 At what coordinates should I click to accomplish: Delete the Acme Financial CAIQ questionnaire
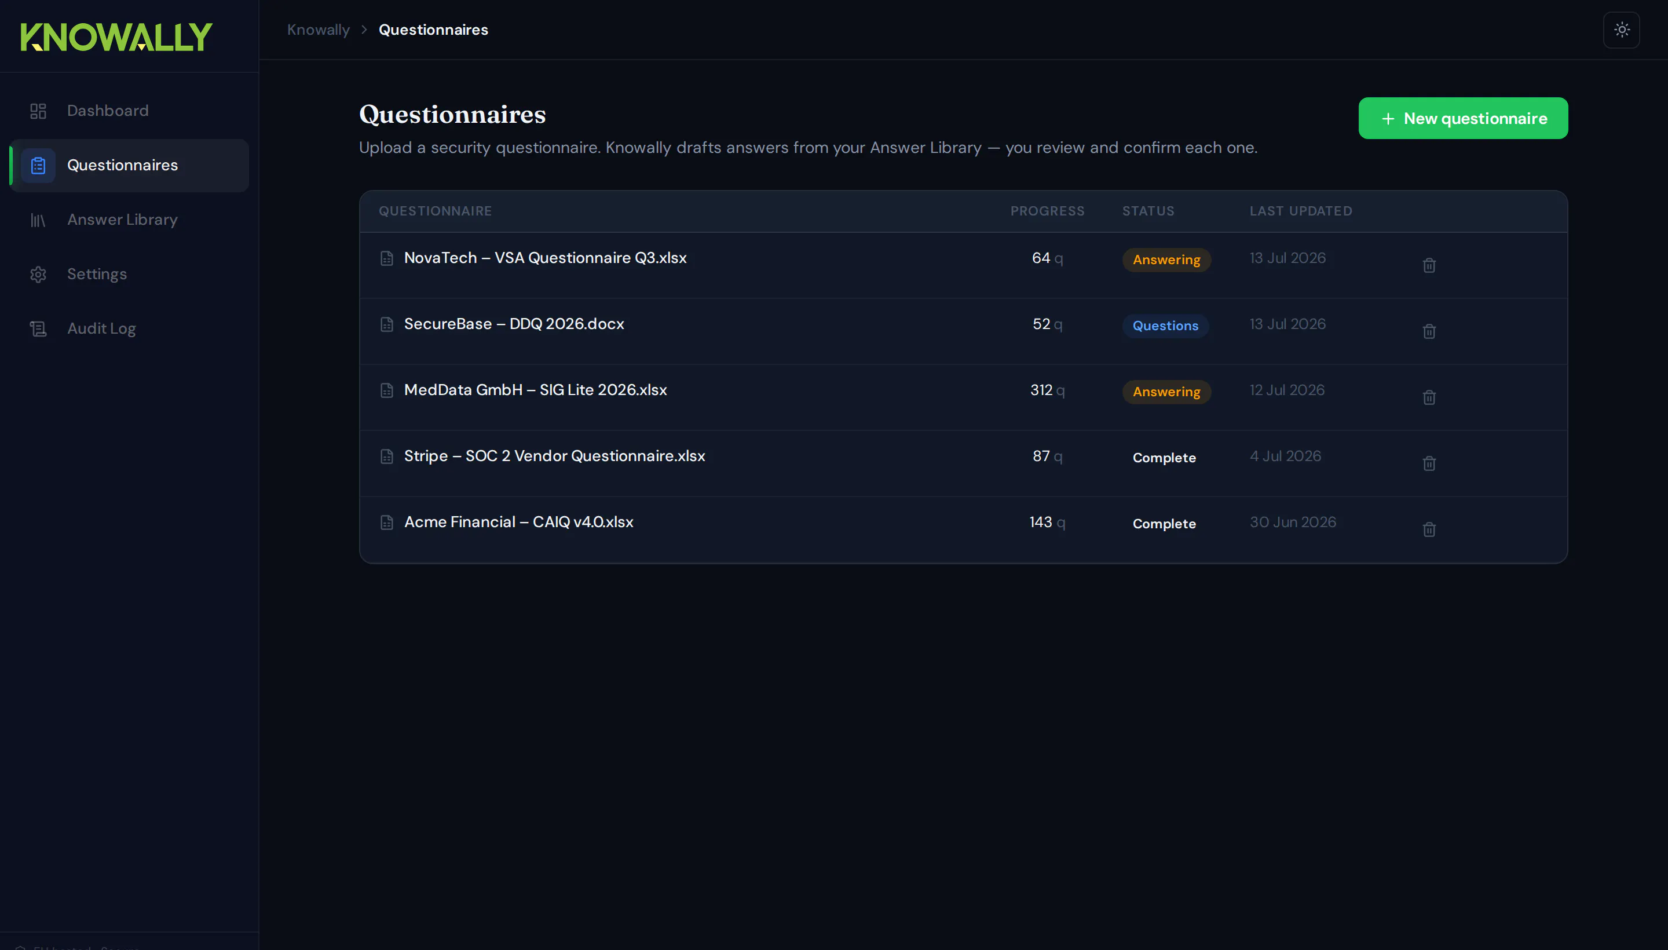[x=1429, y=528]
